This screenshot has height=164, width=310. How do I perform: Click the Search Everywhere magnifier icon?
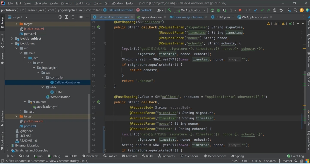[x=295, y=10]
